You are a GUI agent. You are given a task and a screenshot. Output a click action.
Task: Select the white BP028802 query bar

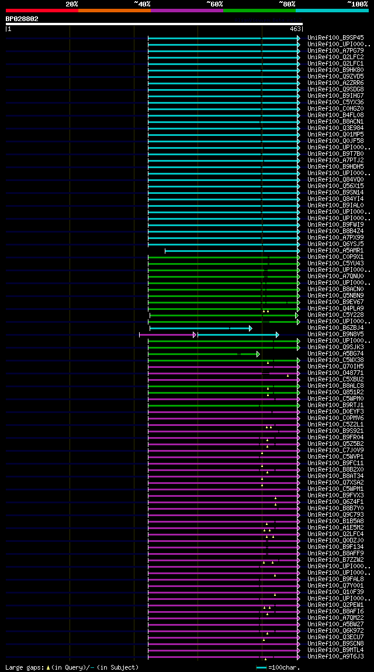click(154, 25)
